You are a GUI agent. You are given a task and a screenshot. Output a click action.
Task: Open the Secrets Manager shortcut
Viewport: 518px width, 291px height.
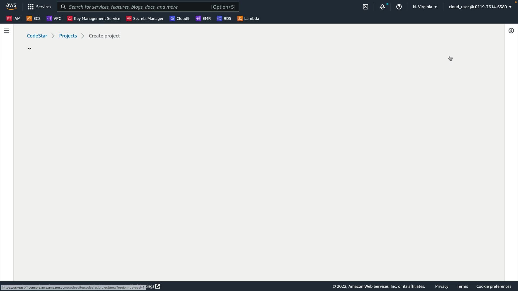pyautogui.click(x=145, y=19)
